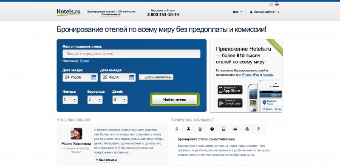Screen dimensions: 340x168
Task: Select the pie chart tab icon
Action: (212, 129)
